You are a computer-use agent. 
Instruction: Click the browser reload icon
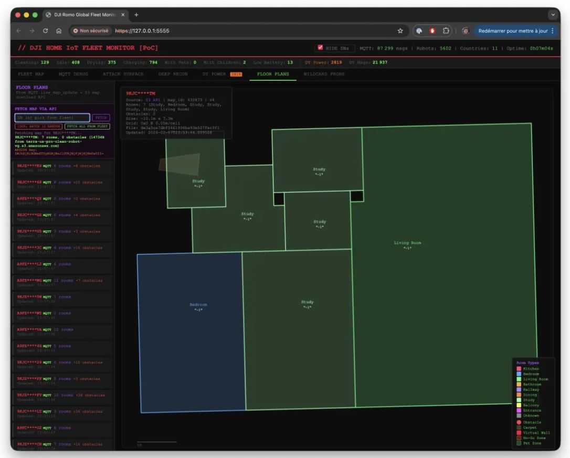45,31
